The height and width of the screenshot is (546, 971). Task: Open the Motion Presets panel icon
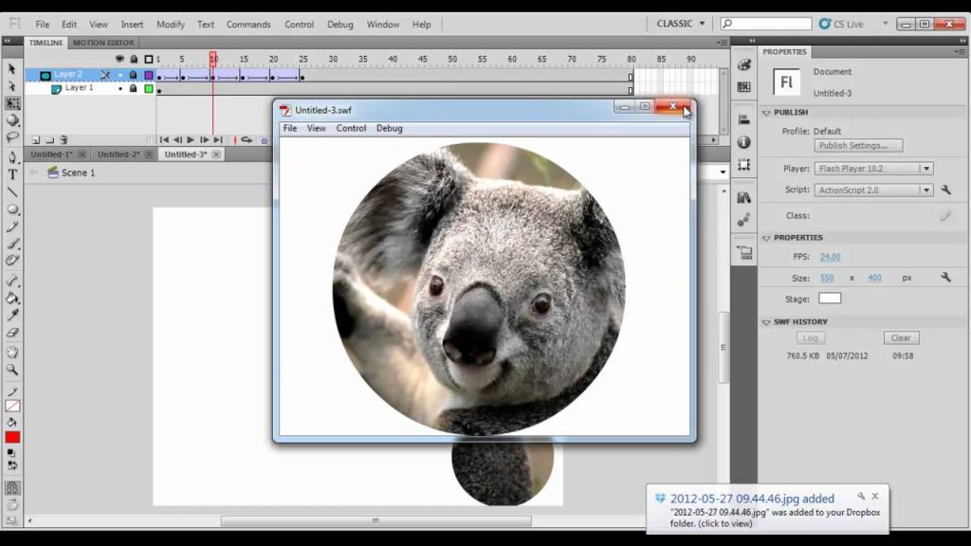click(x=743, y=220)
